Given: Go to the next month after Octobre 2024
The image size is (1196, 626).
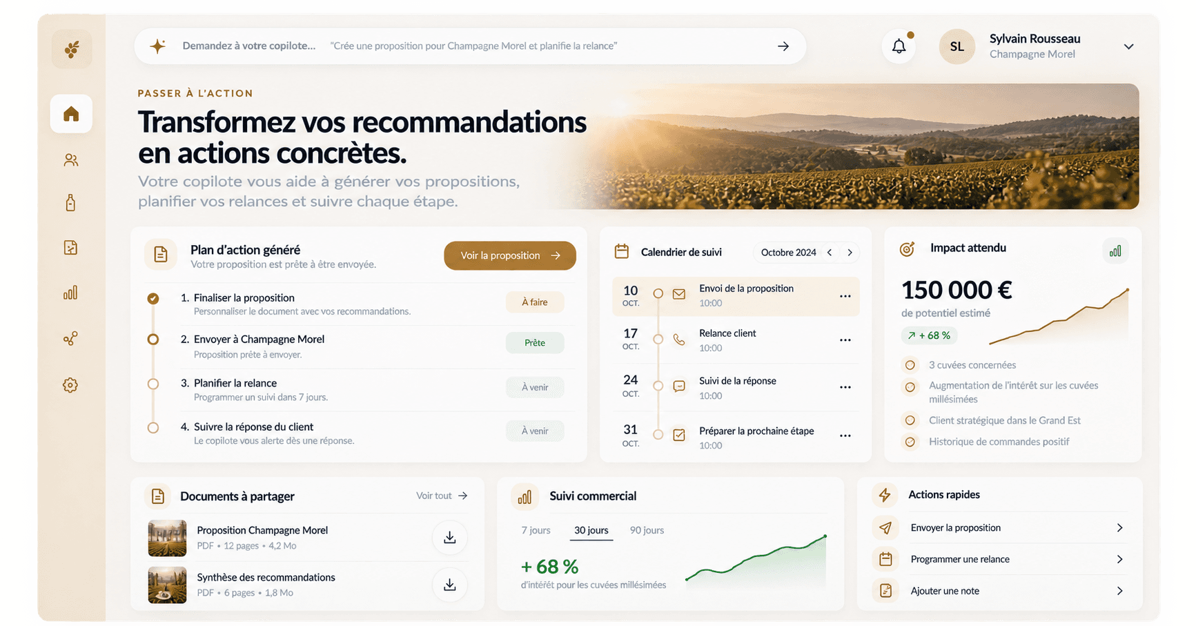Looking at the screenshot, I should click(x=850, y=253).
